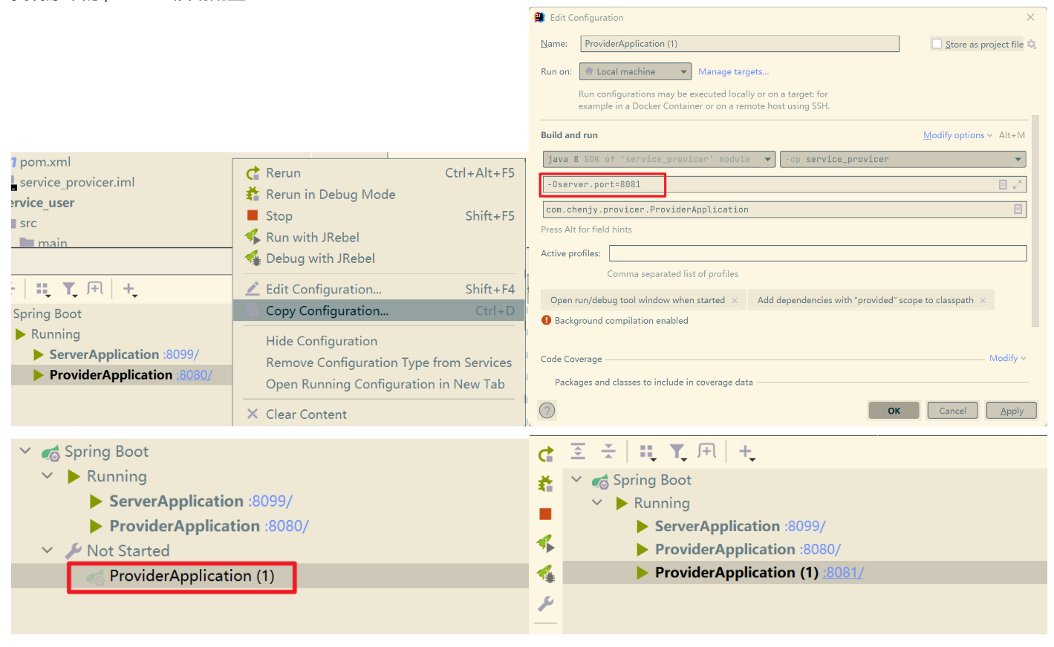The height and width of the screenshot is (647, 1054).
Task: Choose Edit Configuration... from the context menu
Action: tap(380, 289)
